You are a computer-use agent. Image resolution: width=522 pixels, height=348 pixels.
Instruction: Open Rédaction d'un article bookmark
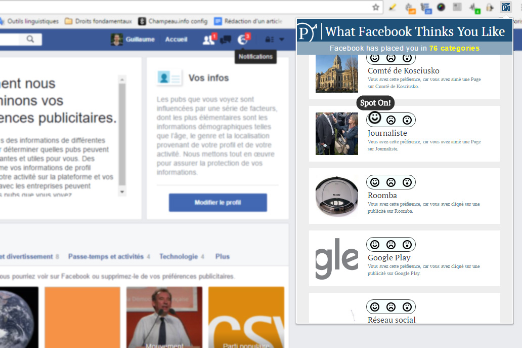(248, 21)
